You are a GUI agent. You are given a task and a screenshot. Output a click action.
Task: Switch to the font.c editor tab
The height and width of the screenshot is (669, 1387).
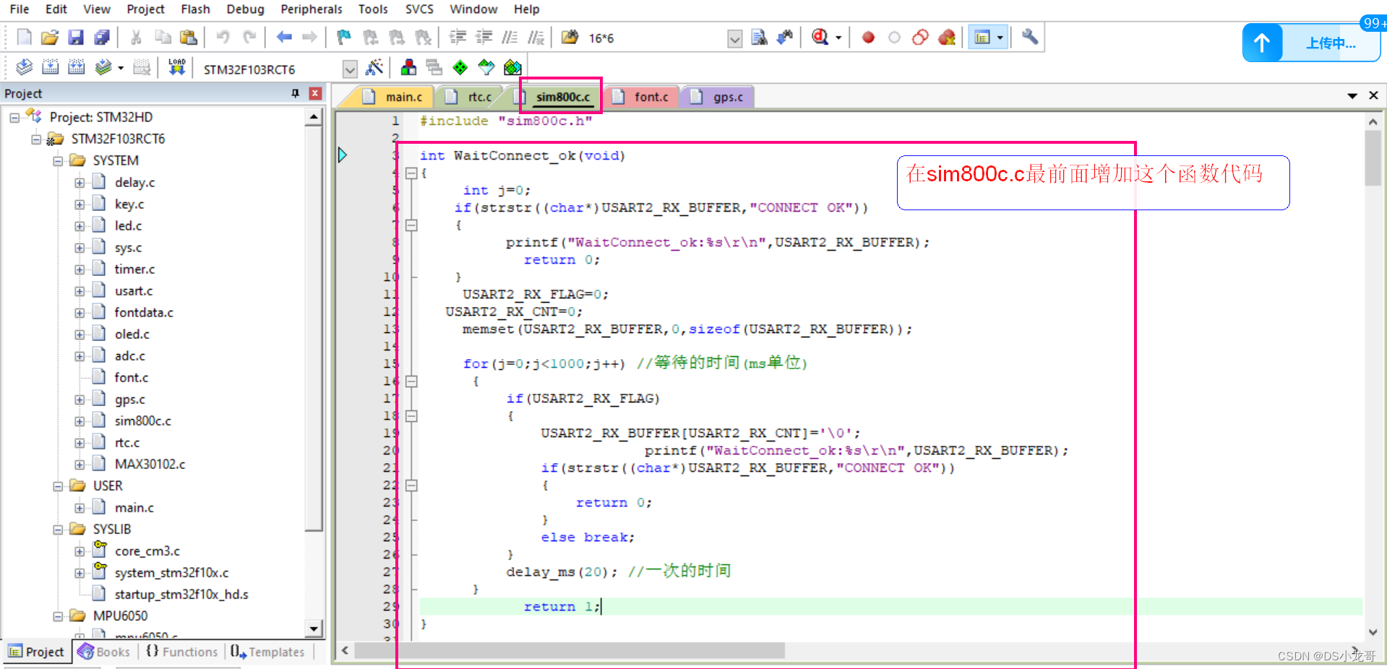[641, 97]
